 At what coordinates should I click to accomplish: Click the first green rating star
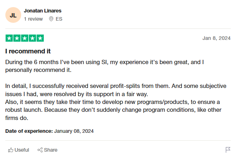pos(9,38)
